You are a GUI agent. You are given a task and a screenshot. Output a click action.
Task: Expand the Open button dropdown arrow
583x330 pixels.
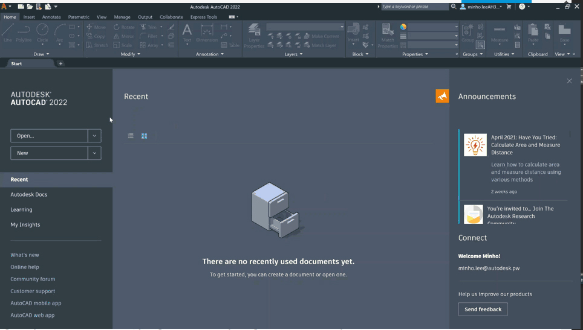(x=94, y=136)
